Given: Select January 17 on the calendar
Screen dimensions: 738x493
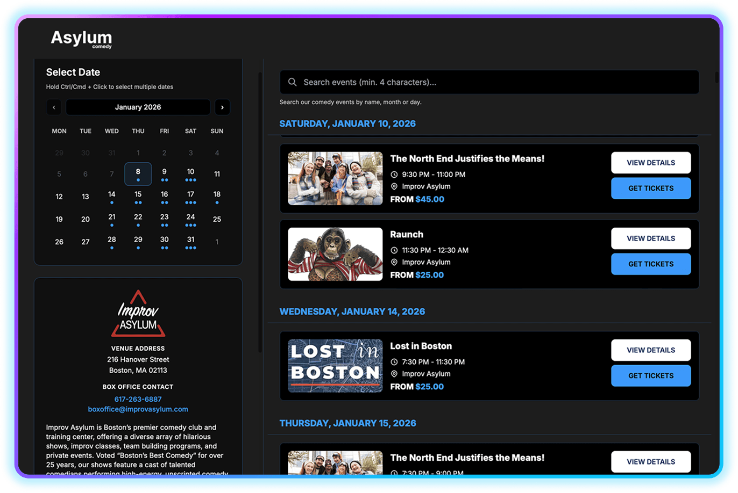Looking at the screenshot, I should 191,197.
